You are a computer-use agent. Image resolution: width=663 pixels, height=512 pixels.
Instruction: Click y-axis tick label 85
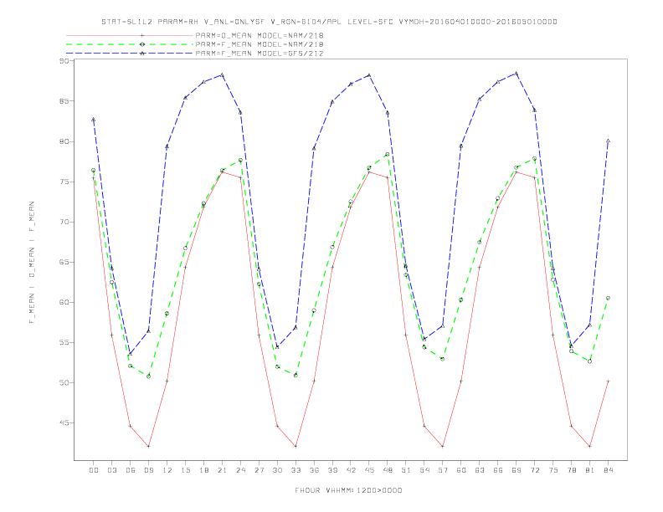(x=64, y=101)
